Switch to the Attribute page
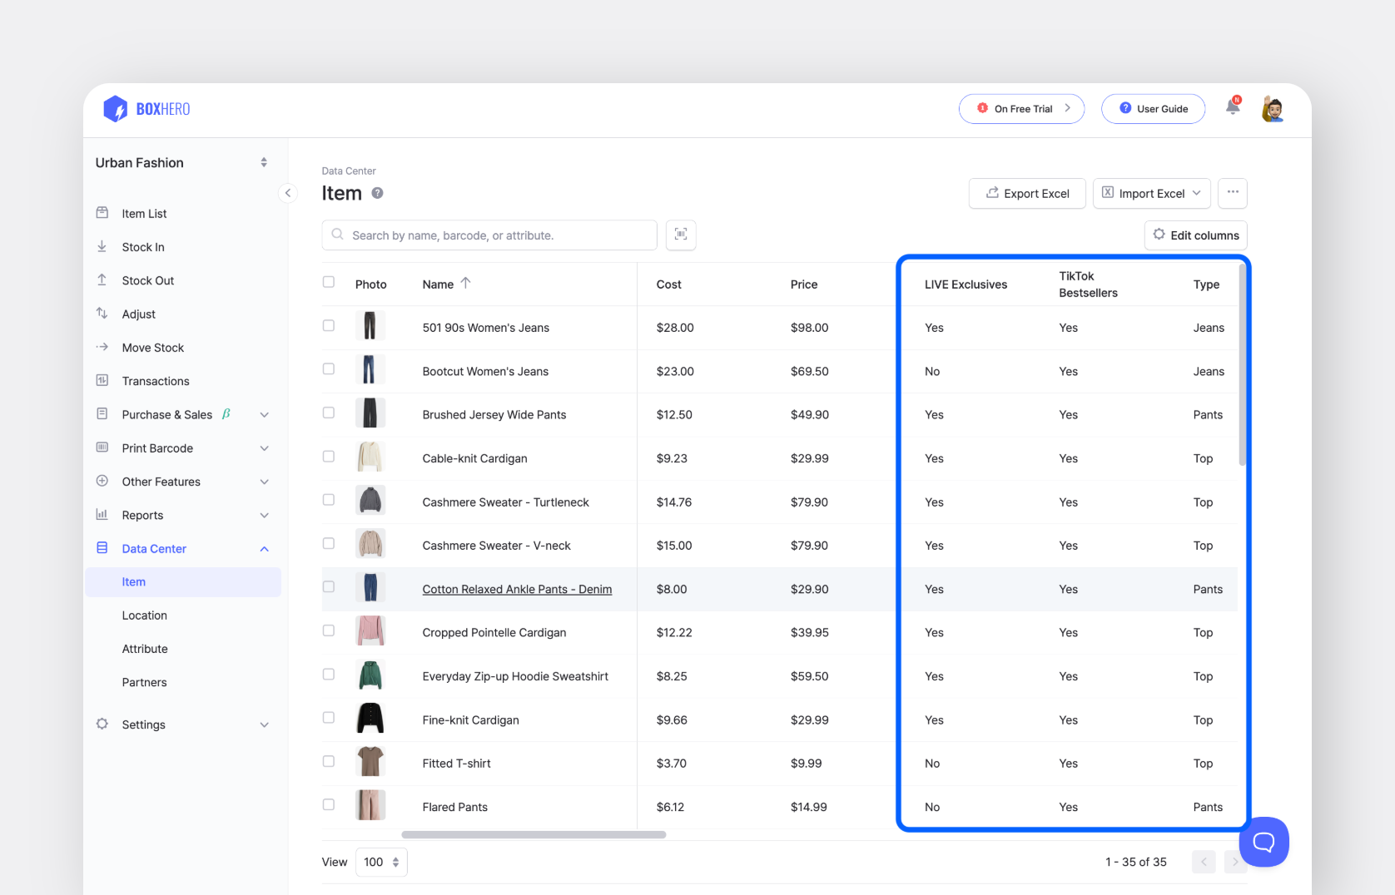The width and height of the screenshot is (1395, 895). [x=145, y=649]
